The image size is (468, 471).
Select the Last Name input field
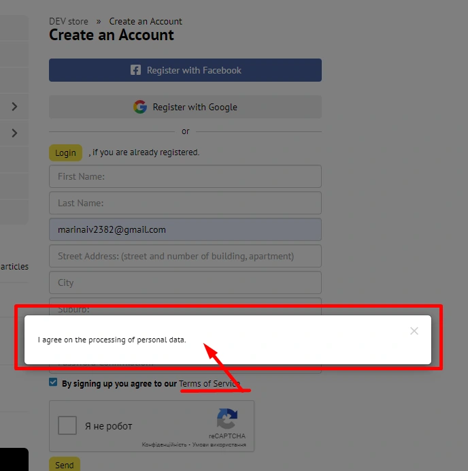point(185,203)
